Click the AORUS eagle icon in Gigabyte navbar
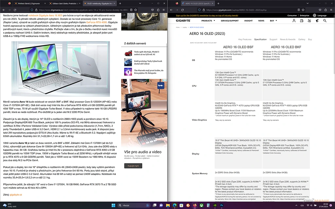The height and width of the screenshot is (209, 335). coord(317,21)
